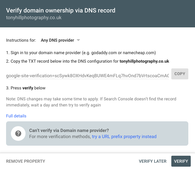Image resolution: width=195 pixels, height=170 pixels.
Task: Click the bold tonyhillphotography.co.uk in step 2
Action: tap(144, 61)
